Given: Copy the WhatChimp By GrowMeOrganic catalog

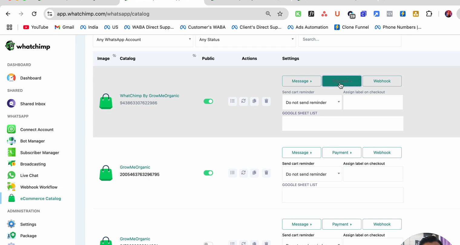Looking at the screenshot, I should pos(254,101).
